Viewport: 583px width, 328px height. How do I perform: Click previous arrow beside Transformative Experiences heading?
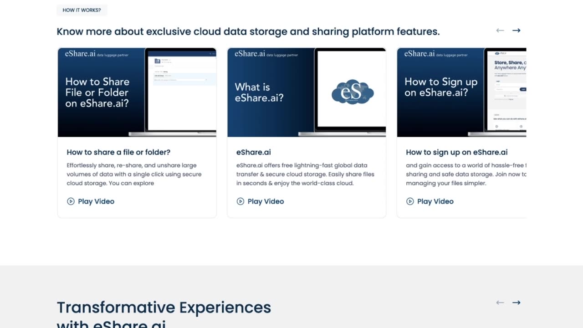(x=500, y=302)
